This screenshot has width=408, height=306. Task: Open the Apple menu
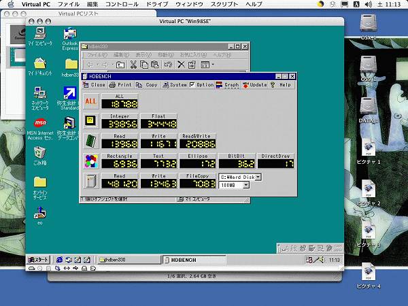tap(10, 4)
